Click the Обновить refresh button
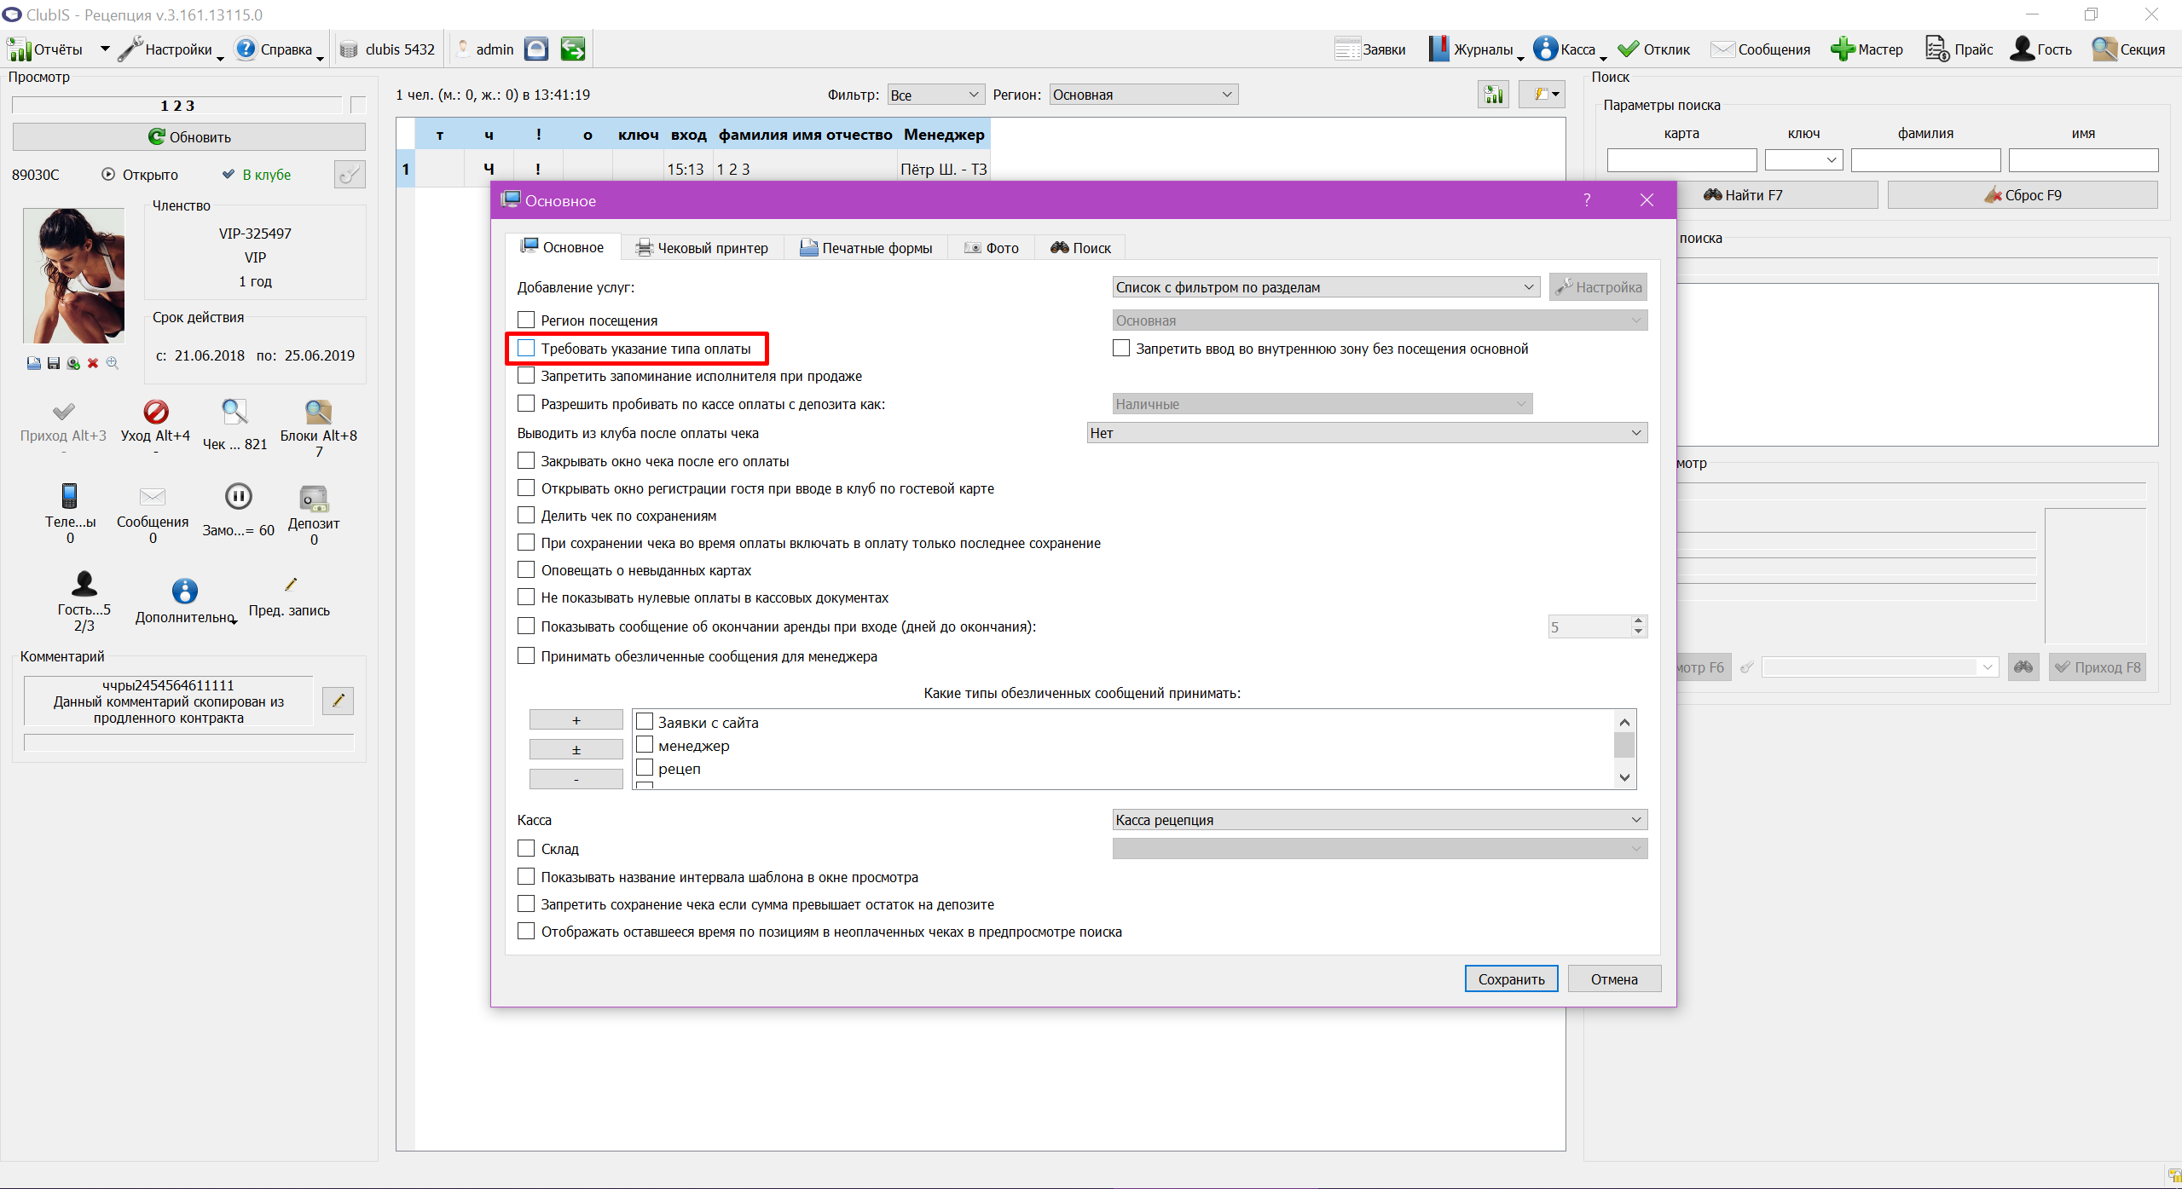 [189, 136]
